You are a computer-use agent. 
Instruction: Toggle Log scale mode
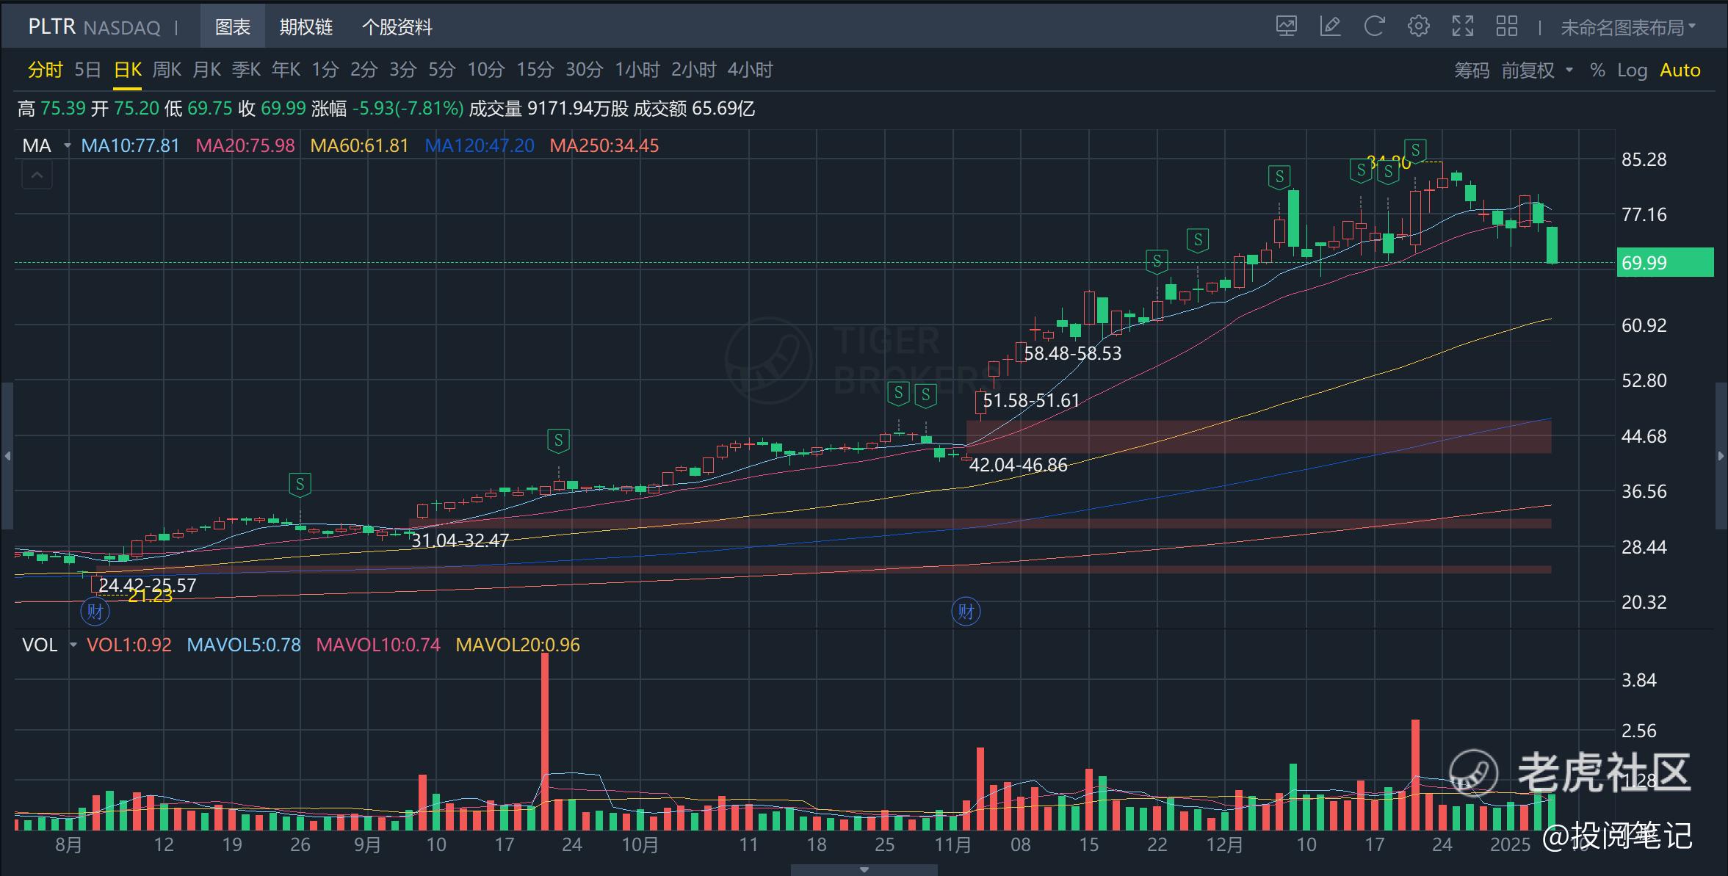click(1632, 70)
